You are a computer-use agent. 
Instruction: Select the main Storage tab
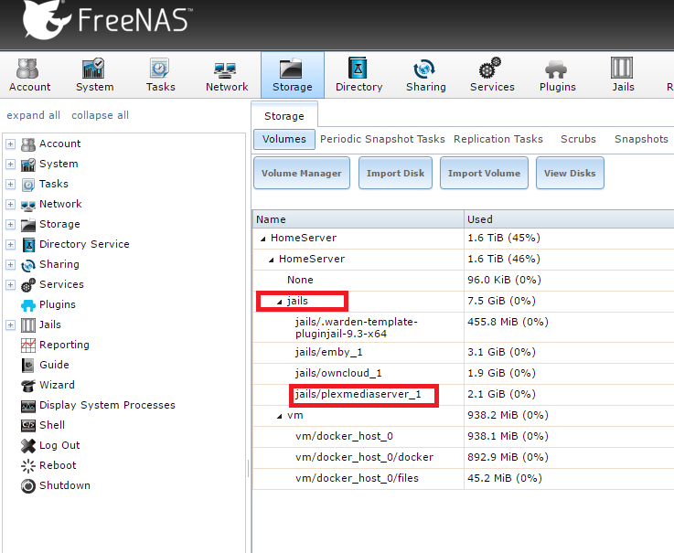click(284, 116)
